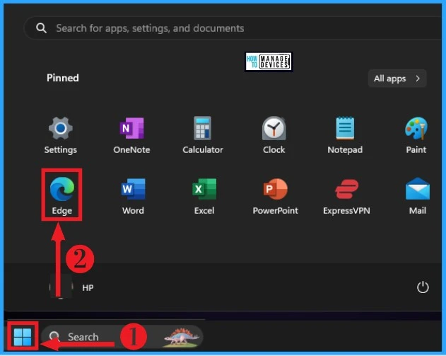The width and height of the screenshot is (446, 356).
Task: Open the Mail app
Action: (417, 196)
